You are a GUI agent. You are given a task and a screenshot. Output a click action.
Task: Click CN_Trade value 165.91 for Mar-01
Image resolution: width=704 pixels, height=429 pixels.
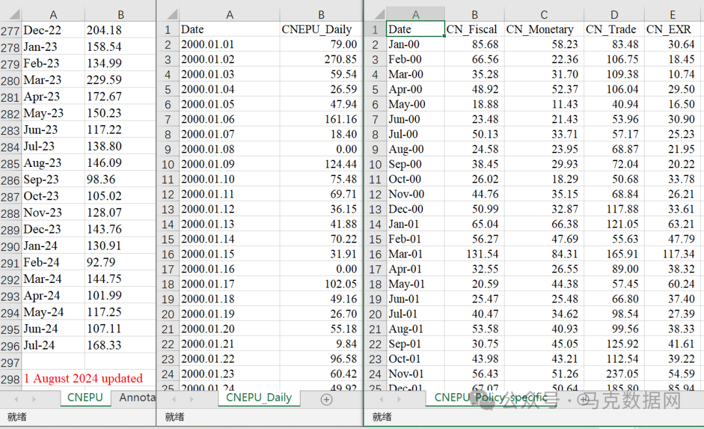(614, 254)
